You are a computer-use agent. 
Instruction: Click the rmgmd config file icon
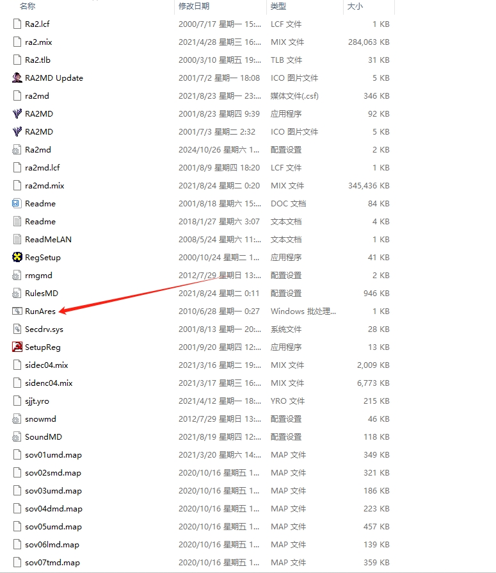pyautogui.click(x=17, y=275)
